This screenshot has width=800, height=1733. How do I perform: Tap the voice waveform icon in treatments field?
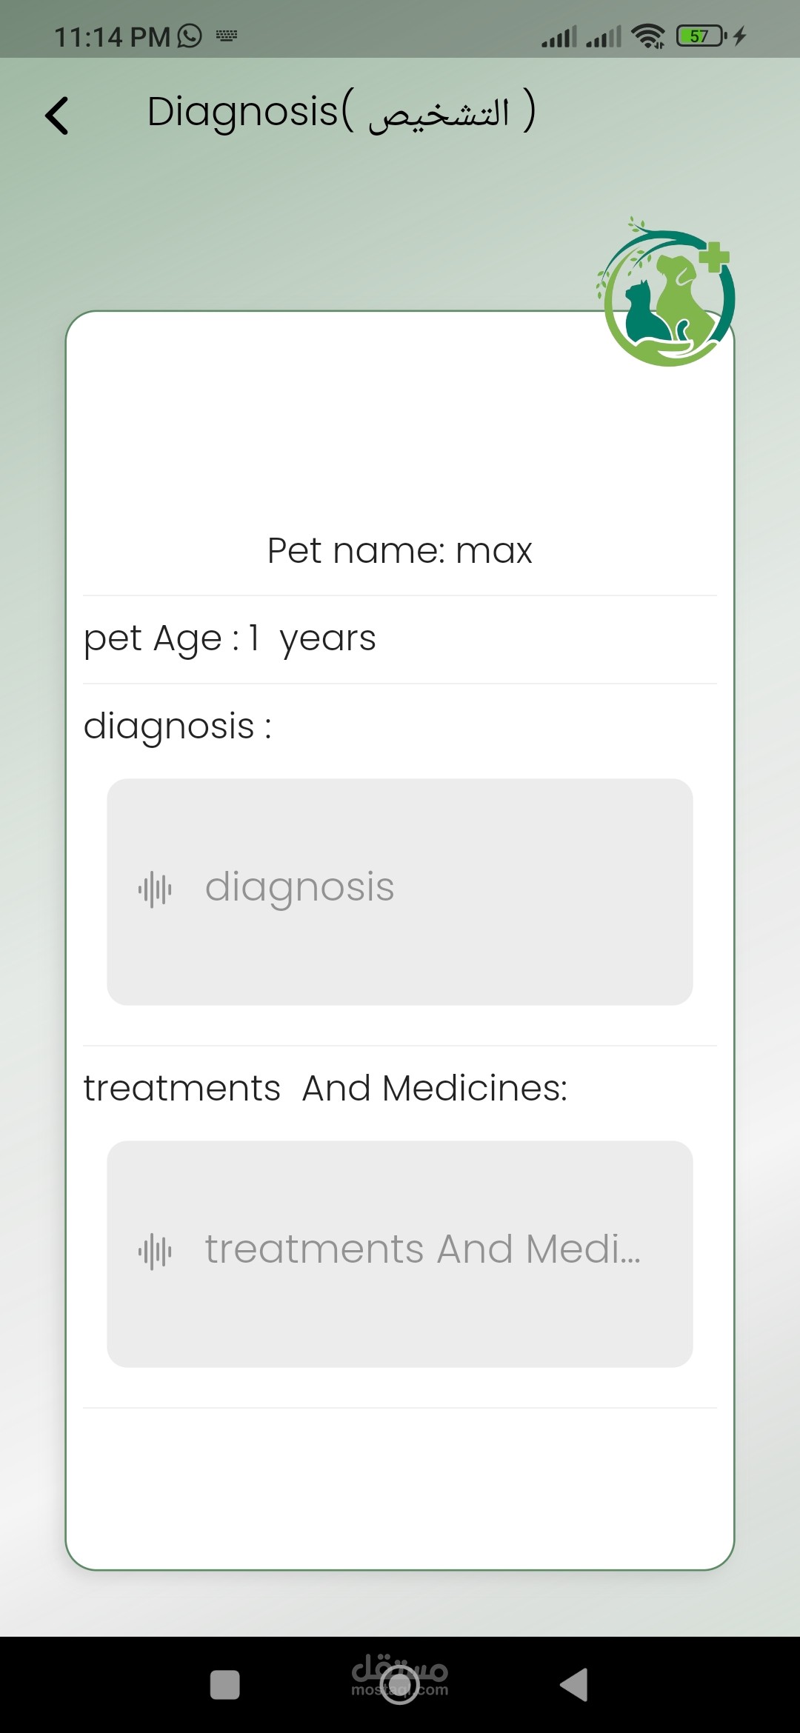[155, 1252]
